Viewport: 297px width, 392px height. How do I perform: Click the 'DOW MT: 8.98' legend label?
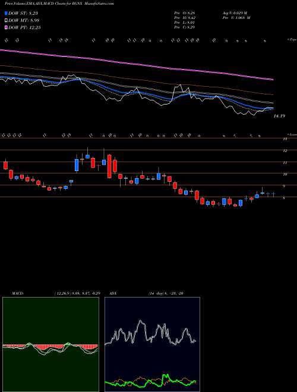(x=24, y=21)
